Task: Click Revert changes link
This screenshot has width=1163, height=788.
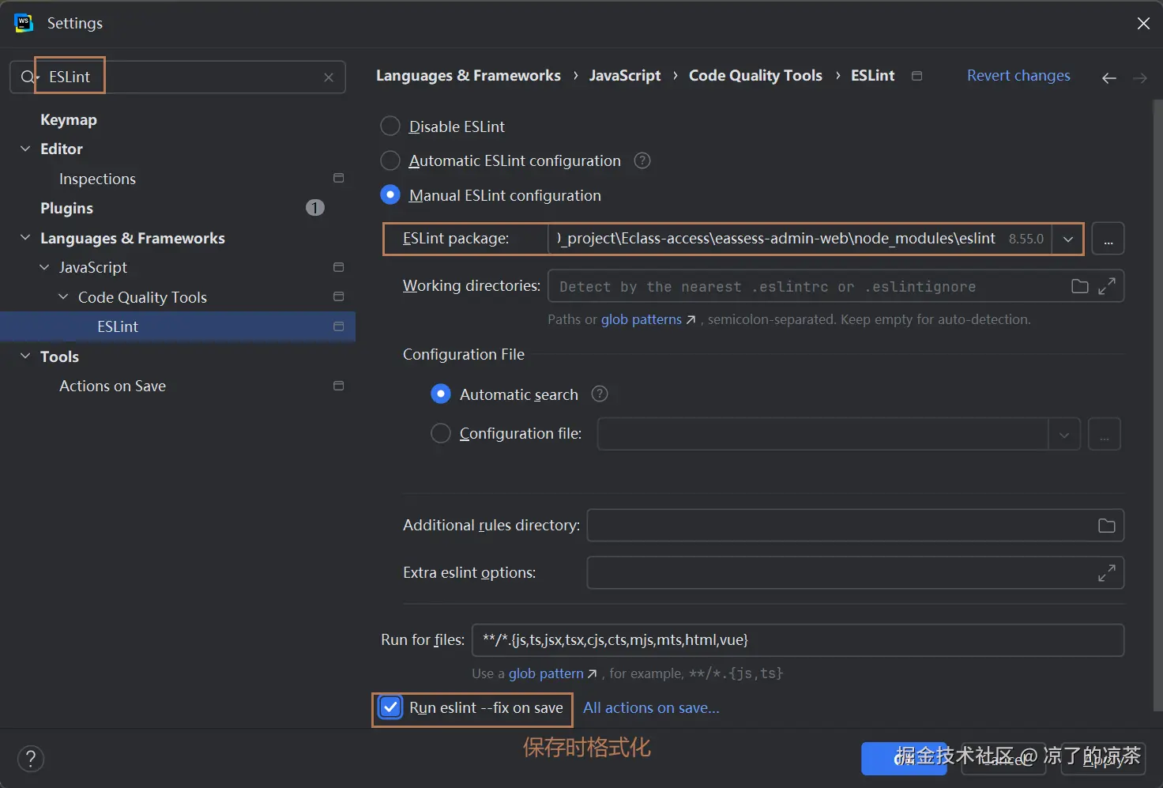Action: pos(1018,76)
